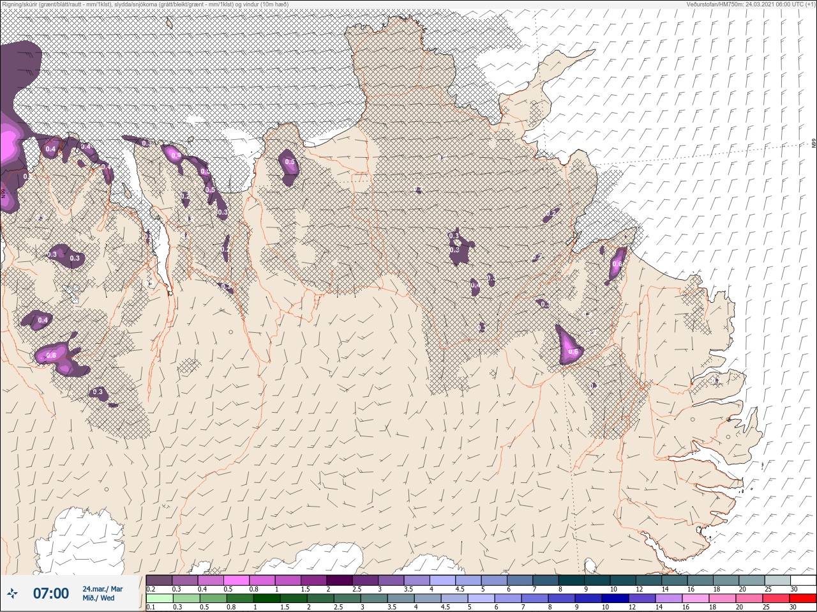Pick the dark teal 8 snow scale swatch
The image size is (817, 612).
(572, 580)
